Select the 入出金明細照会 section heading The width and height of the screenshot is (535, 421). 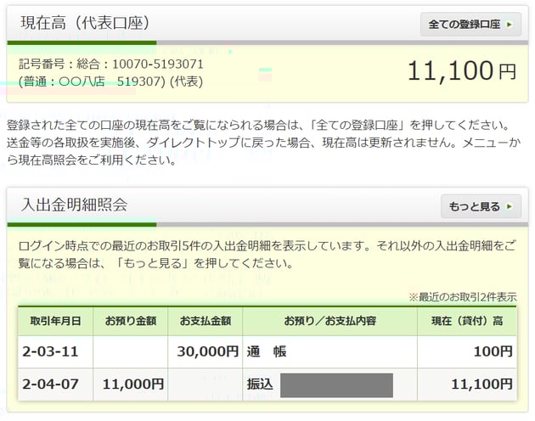tap(75, 205)
